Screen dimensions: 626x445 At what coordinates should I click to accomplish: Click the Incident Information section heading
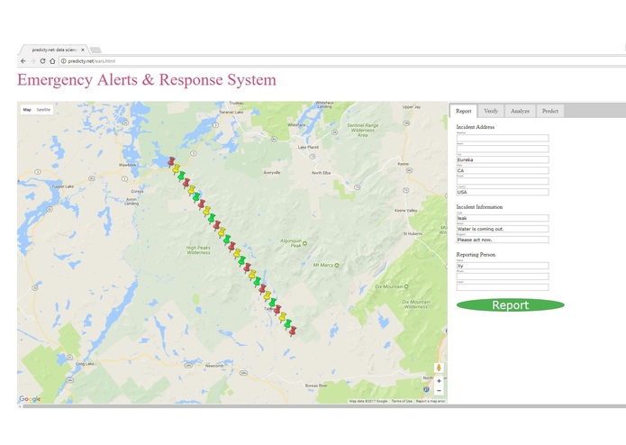pyautogui.click(x=479, y=206)
